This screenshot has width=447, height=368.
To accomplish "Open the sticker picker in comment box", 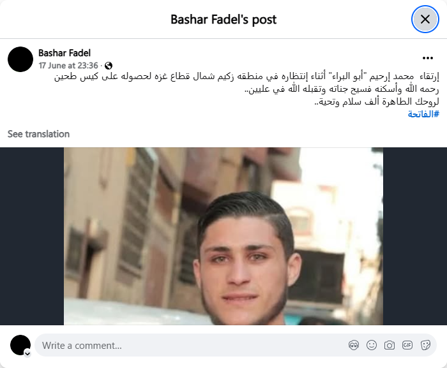I will click(425, 345).
